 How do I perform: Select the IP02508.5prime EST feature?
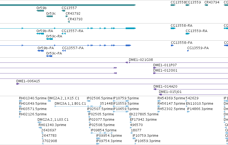(x=89, y=128)
